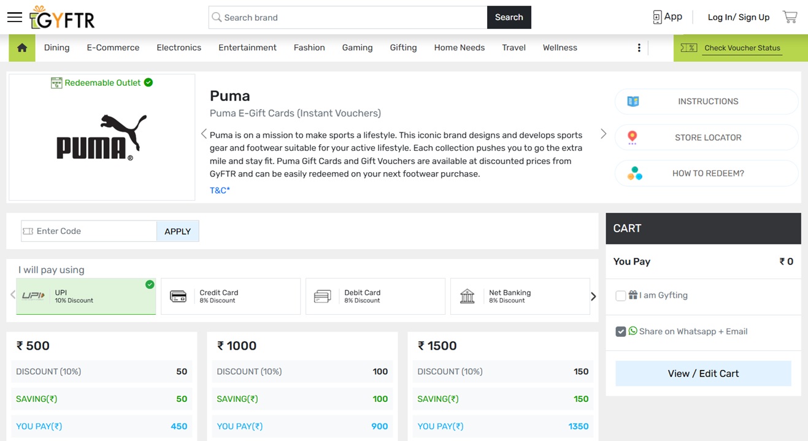
Task: Uncheck Share on Whatsapp + Email
Action: point(621,331)
